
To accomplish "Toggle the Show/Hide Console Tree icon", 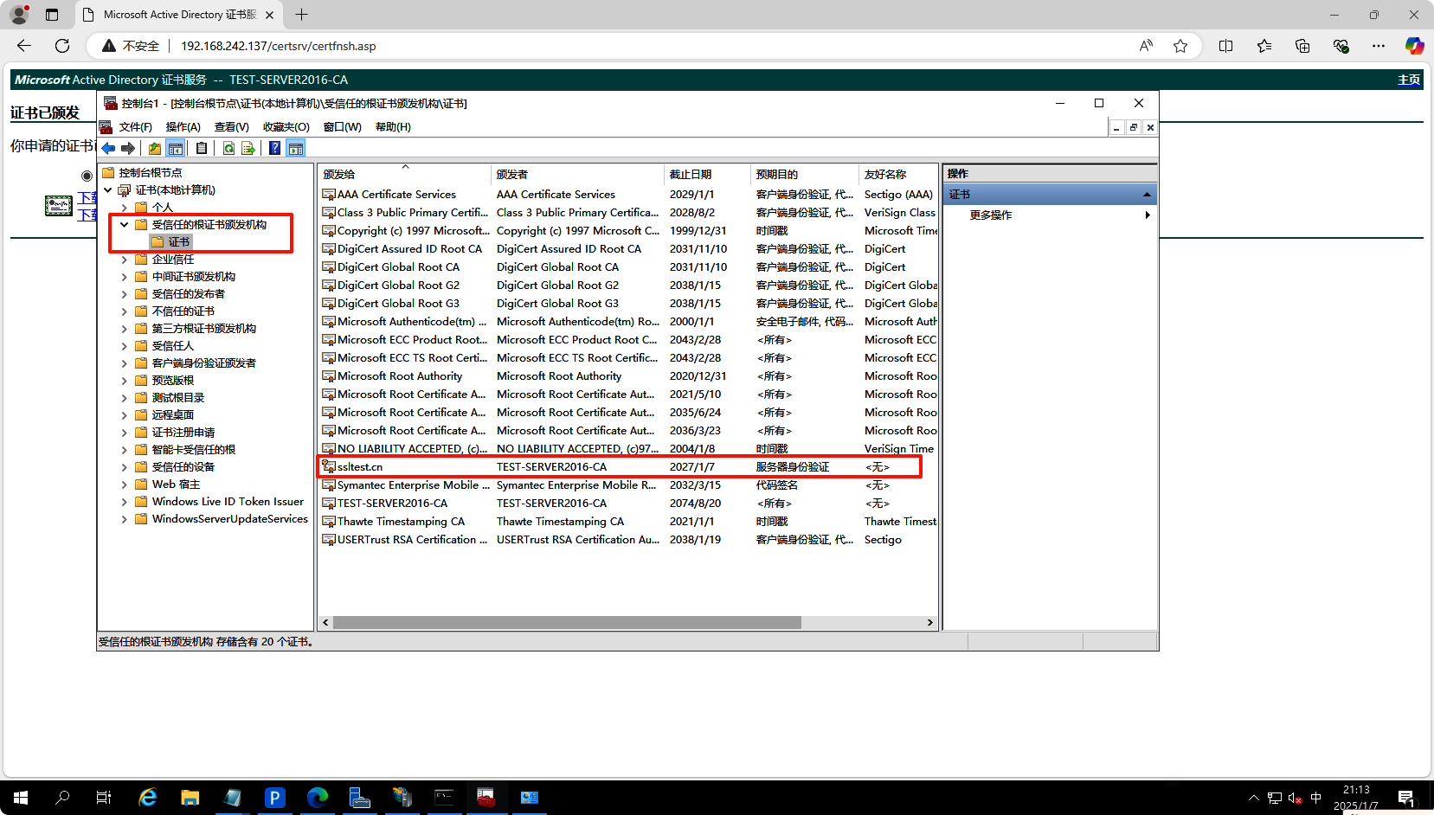I will 176,148.
